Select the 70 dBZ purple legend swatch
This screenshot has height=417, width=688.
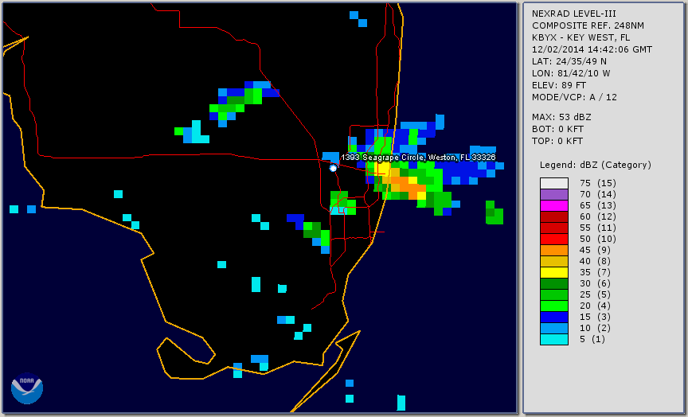click(x=553, y=194)
